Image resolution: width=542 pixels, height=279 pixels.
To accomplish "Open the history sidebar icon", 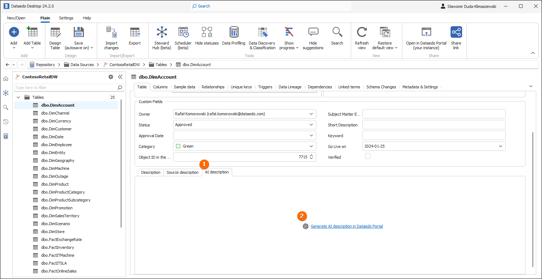I will click(6, 122).
